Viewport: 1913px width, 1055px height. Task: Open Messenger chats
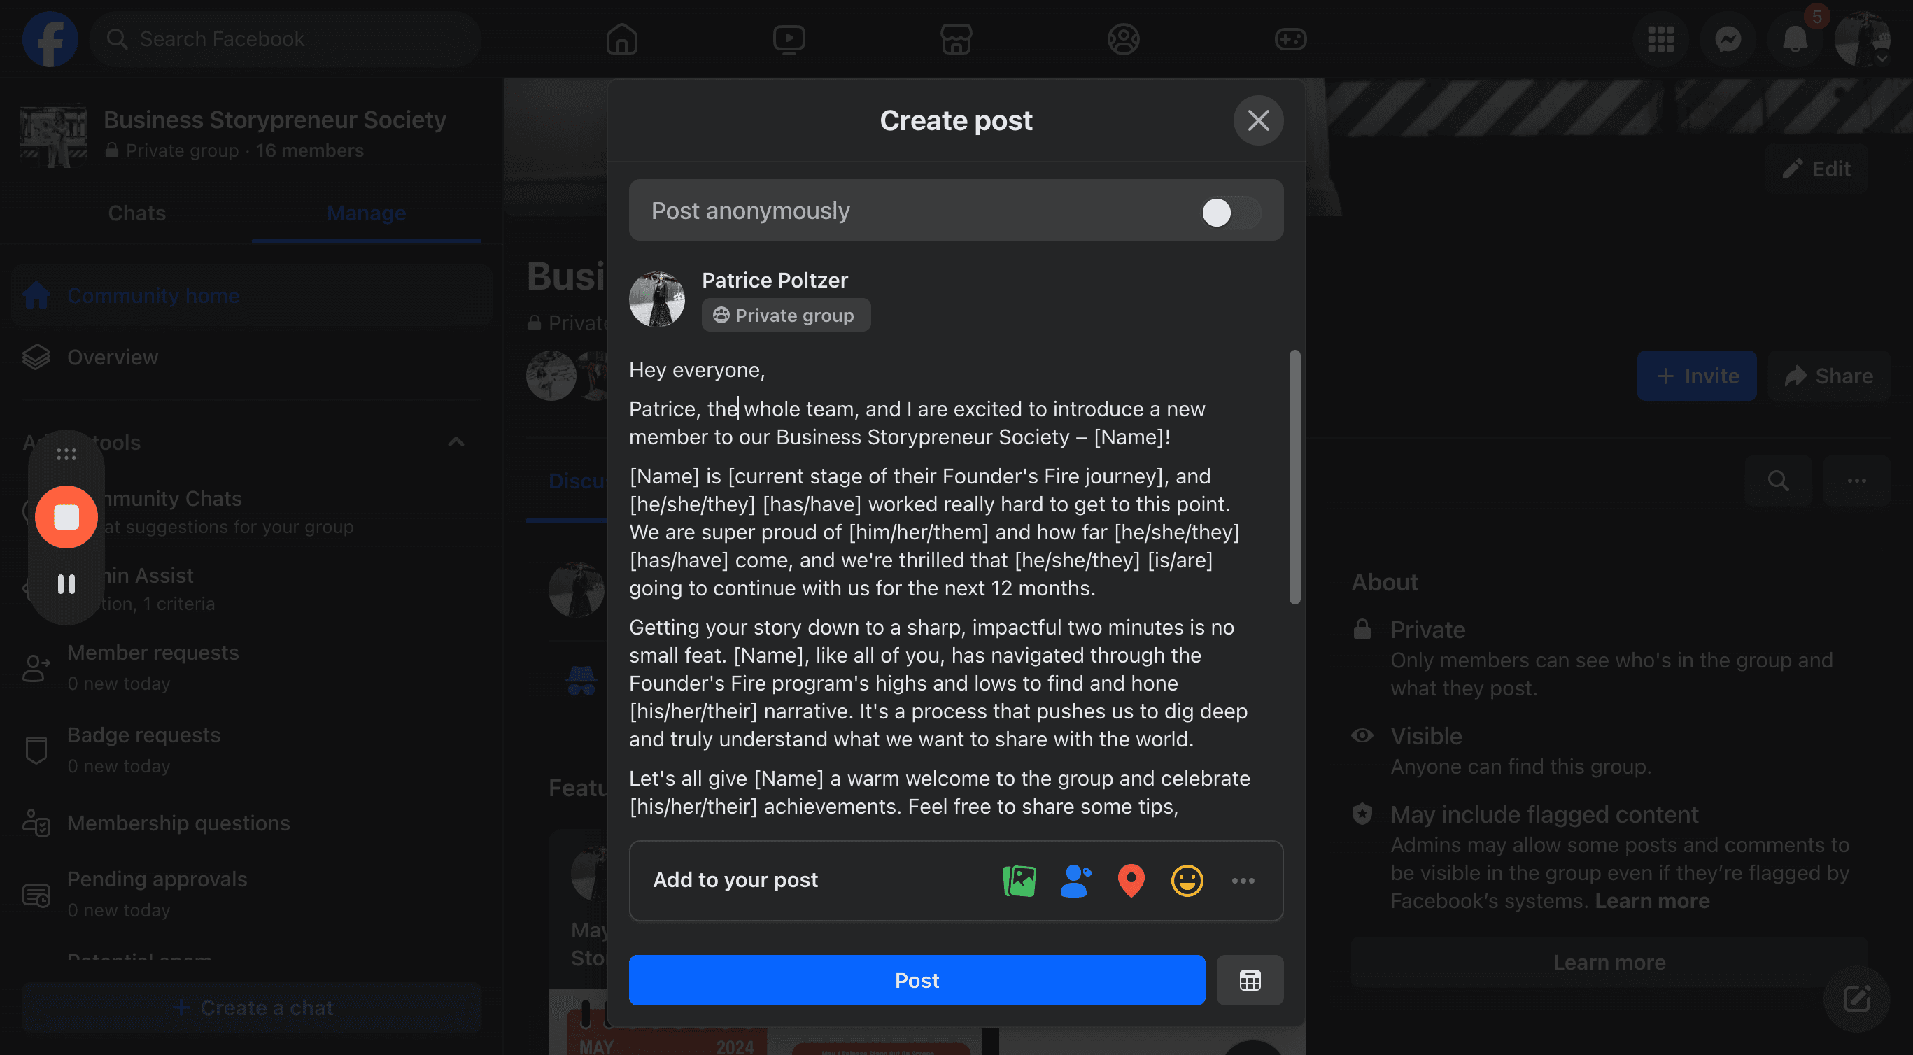[1728, 38]
